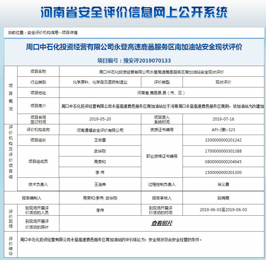Select the 项目地址 label cell

pyautogui.click(x=38, y=93)
